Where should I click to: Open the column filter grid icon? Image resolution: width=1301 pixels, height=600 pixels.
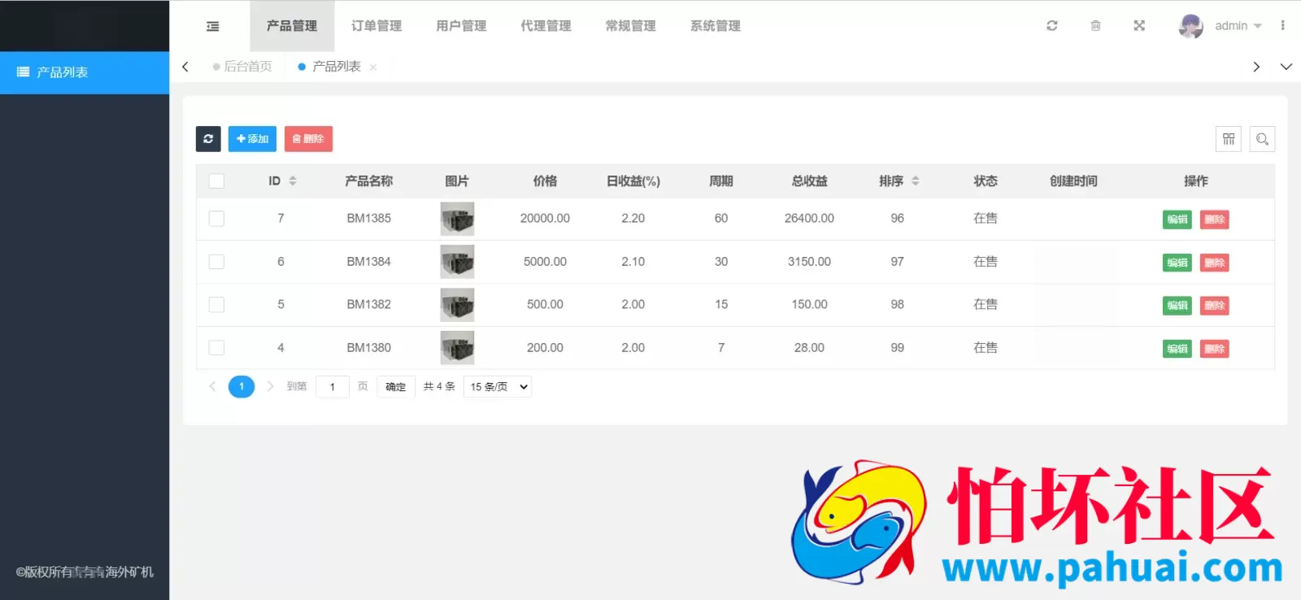(x=1229, y=139)
